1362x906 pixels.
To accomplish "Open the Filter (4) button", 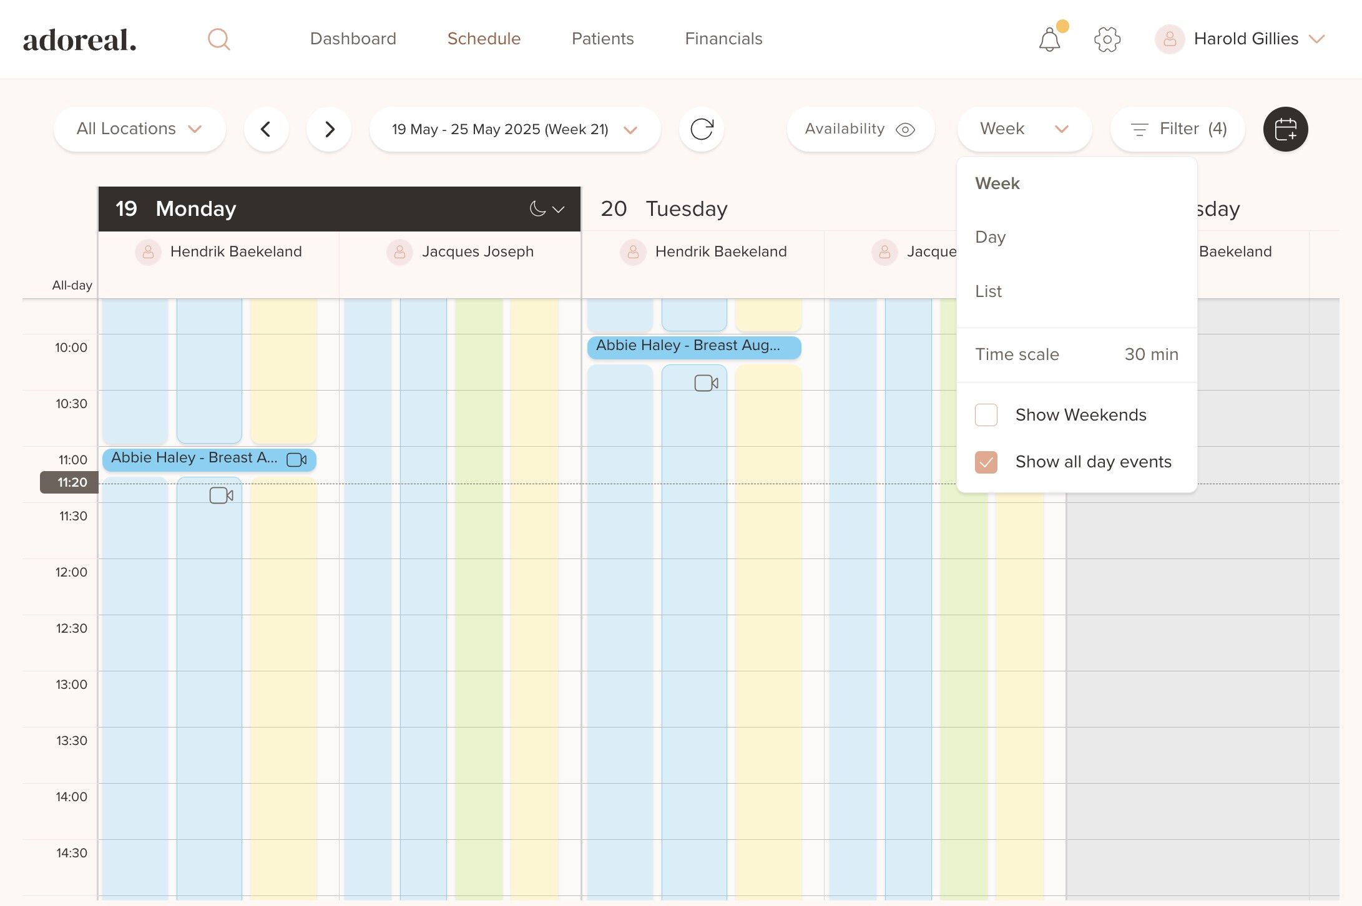I will pyautogui.click(x=1177, y=129).
